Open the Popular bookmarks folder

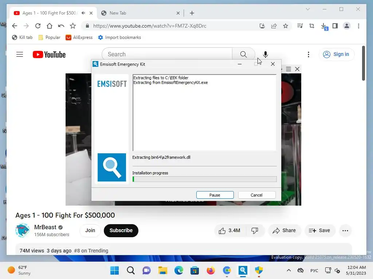(49, 37)
